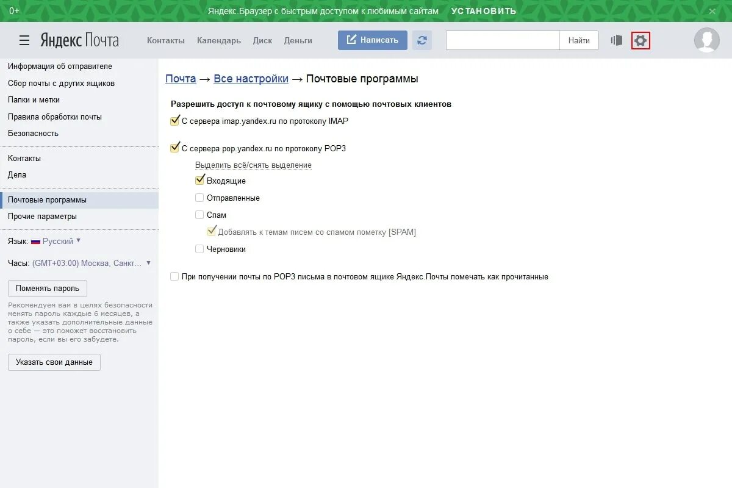Check the Черновики folder checkbox

[199, 249]
